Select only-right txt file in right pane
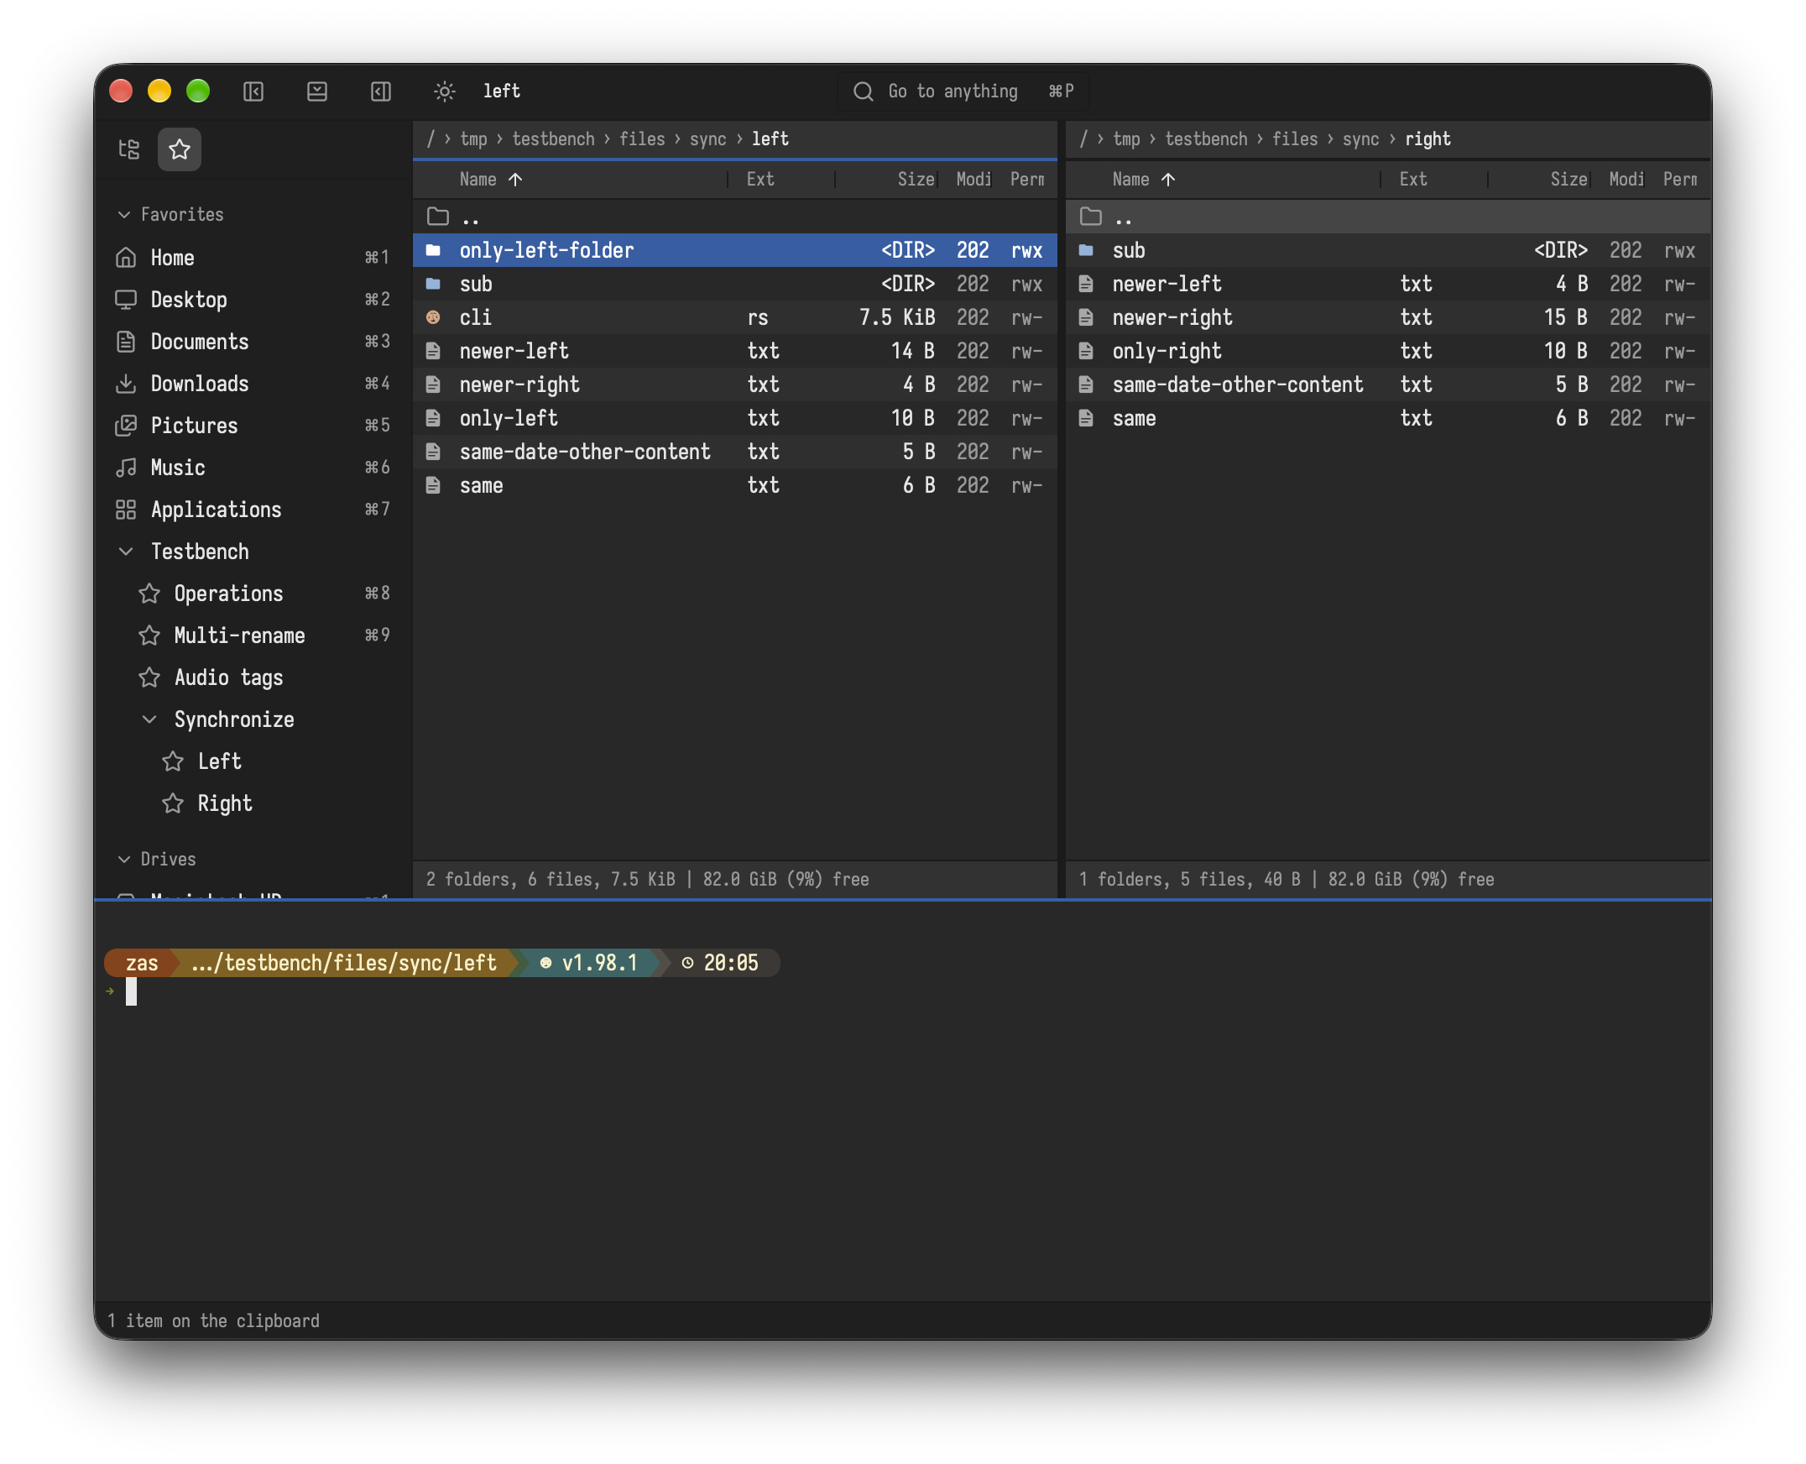This screenshot has height=1464, width=1806. [x=1389, y=351]
